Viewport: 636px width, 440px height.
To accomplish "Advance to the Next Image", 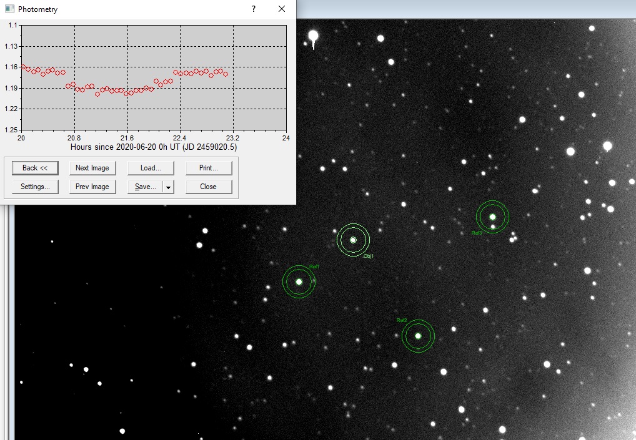I will 92,168.
